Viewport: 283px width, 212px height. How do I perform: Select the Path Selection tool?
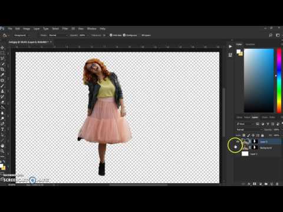(x=2, y=135)
